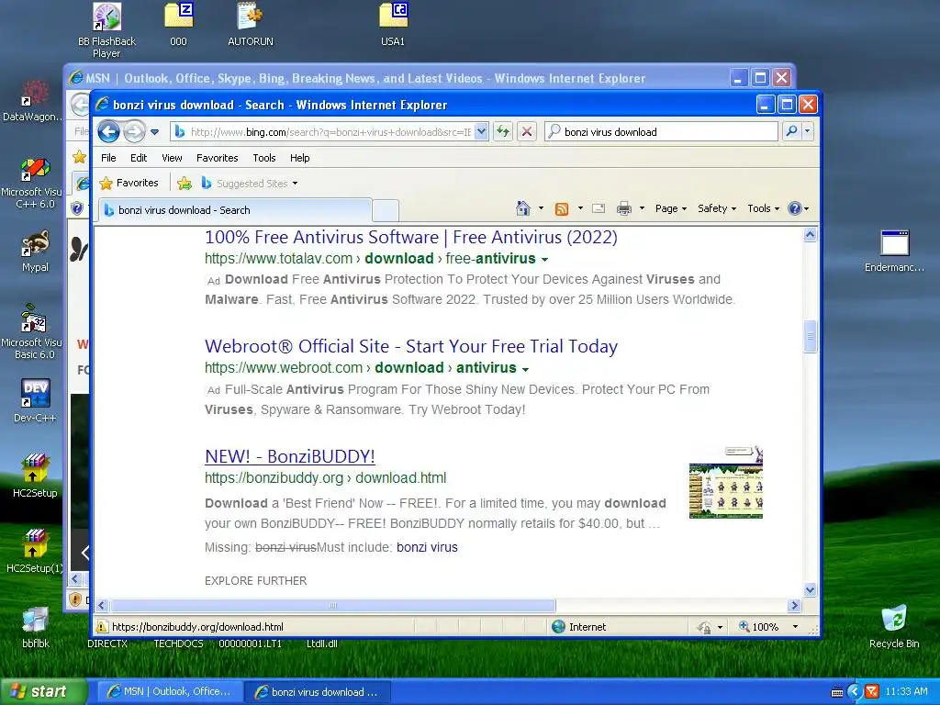This screenshot has height=705, width=940.
Task: Click the Favorites star button
Action: 129,183
